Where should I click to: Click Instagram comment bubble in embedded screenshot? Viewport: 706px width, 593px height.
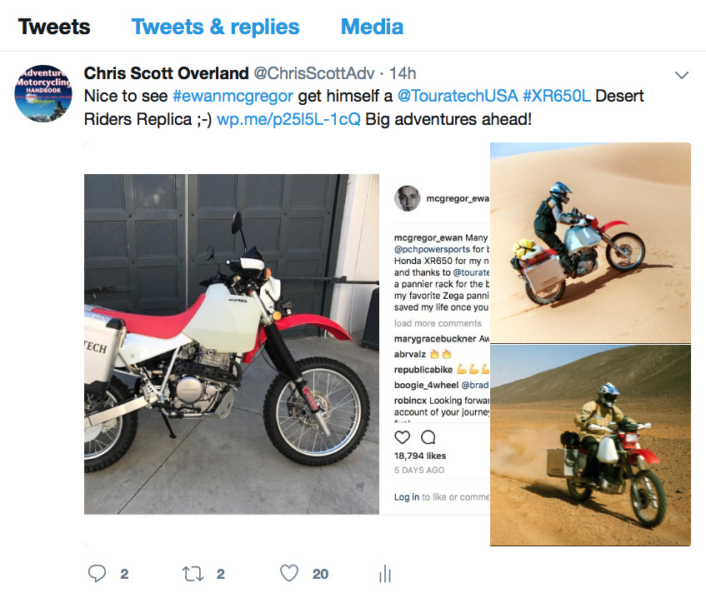click(428, 437)
